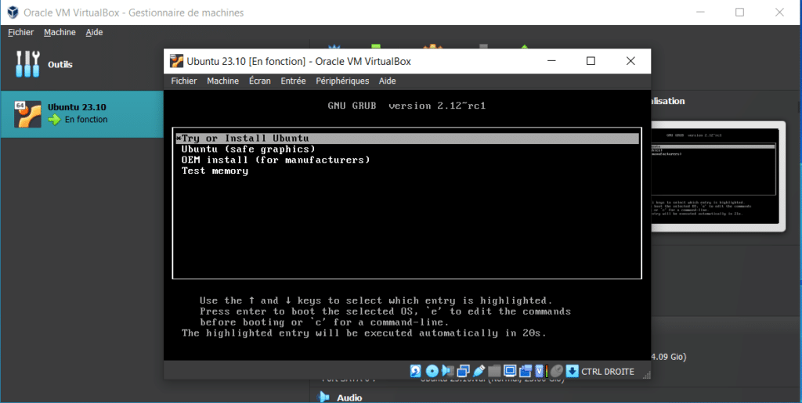Close the Ubuntu 23.10 VM window

(630, 61)
